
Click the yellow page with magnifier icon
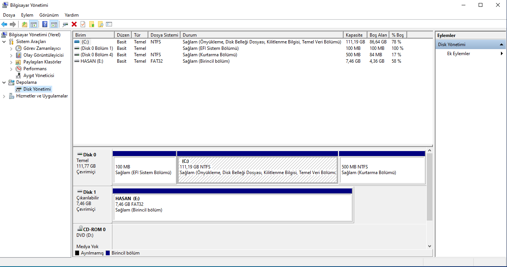(100, 24)
